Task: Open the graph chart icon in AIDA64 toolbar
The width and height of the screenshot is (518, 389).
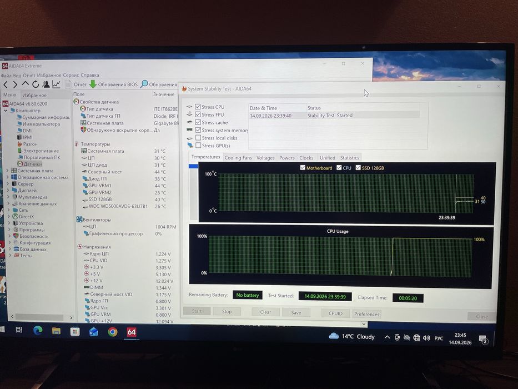Action: 57,84
